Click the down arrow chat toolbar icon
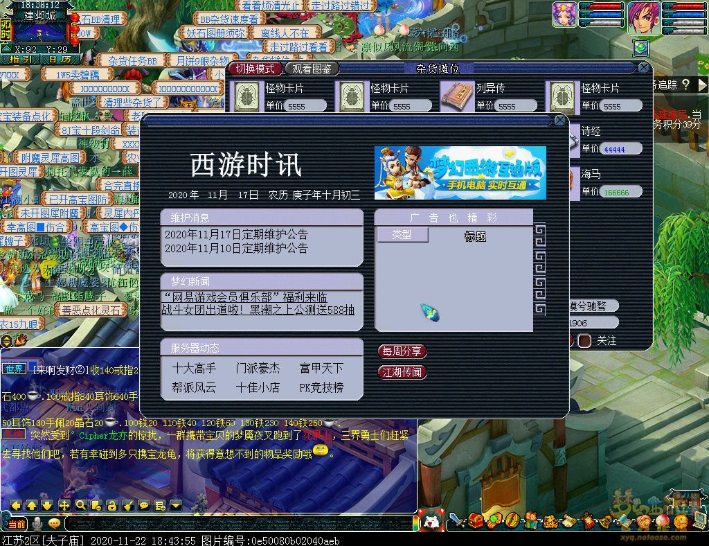This screenshot has height=546, width=709. pyautogui.click(x=47, y=505)
